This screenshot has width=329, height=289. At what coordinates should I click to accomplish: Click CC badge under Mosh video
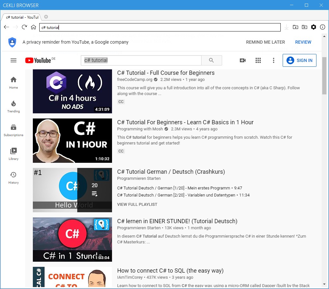121,151
